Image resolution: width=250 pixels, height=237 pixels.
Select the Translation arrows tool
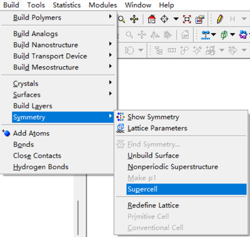click(134, 19)
